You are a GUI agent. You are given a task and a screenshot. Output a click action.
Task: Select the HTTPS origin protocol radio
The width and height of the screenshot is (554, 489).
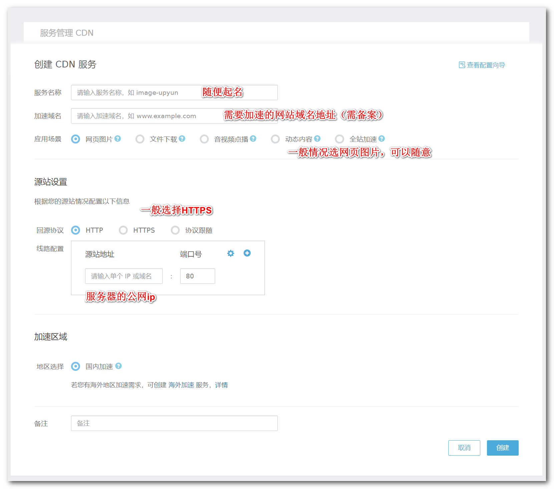click(x=123, y=230)
